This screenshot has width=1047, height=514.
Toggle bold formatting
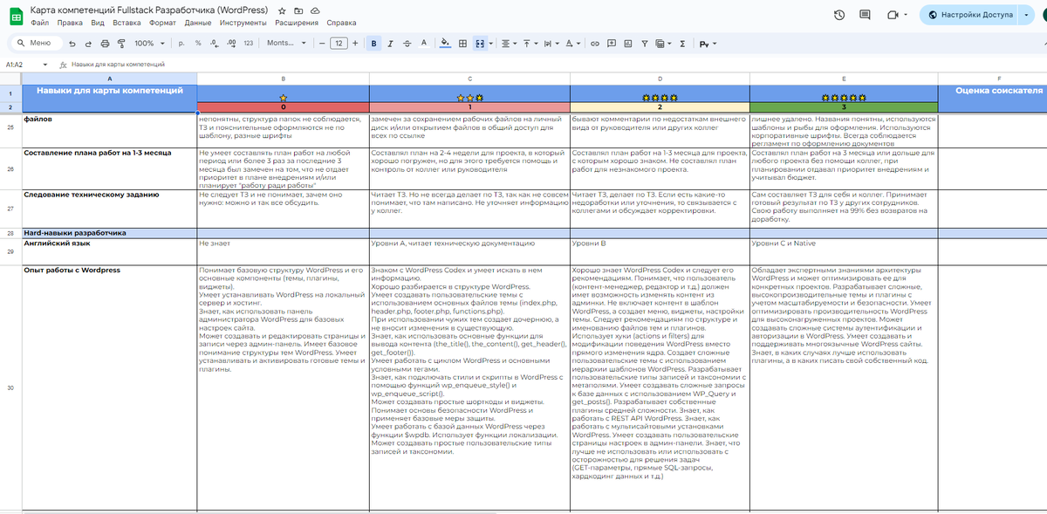point(374,43)
